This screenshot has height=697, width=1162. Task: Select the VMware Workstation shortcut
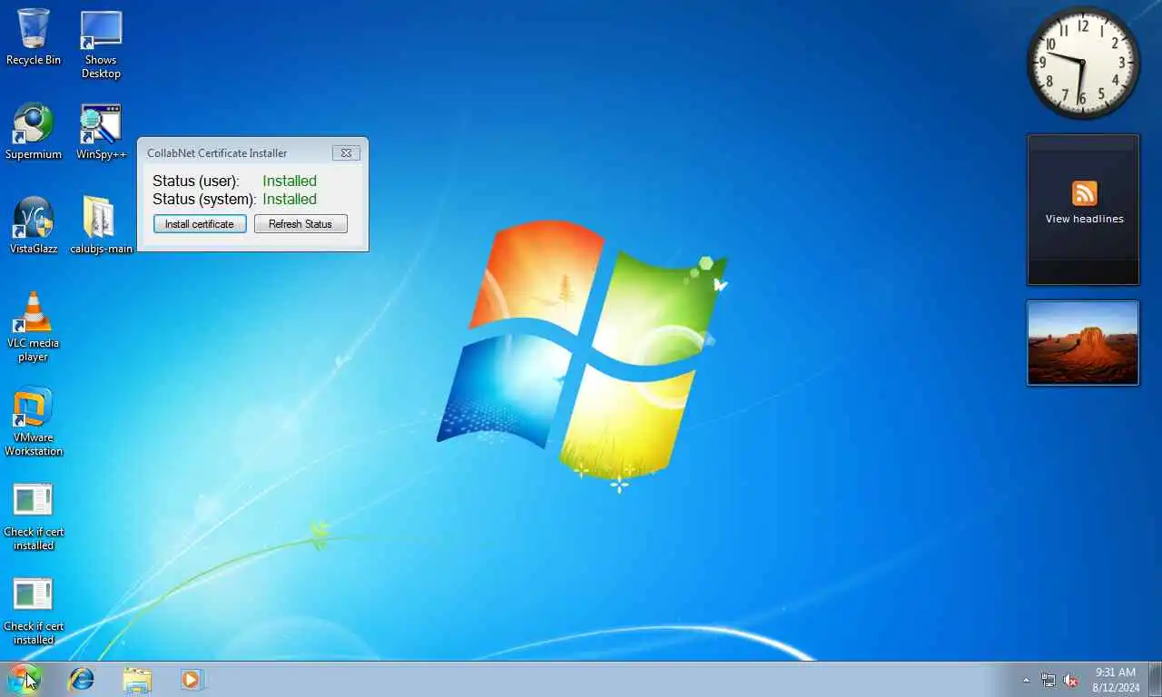click(x=34, y=422)
